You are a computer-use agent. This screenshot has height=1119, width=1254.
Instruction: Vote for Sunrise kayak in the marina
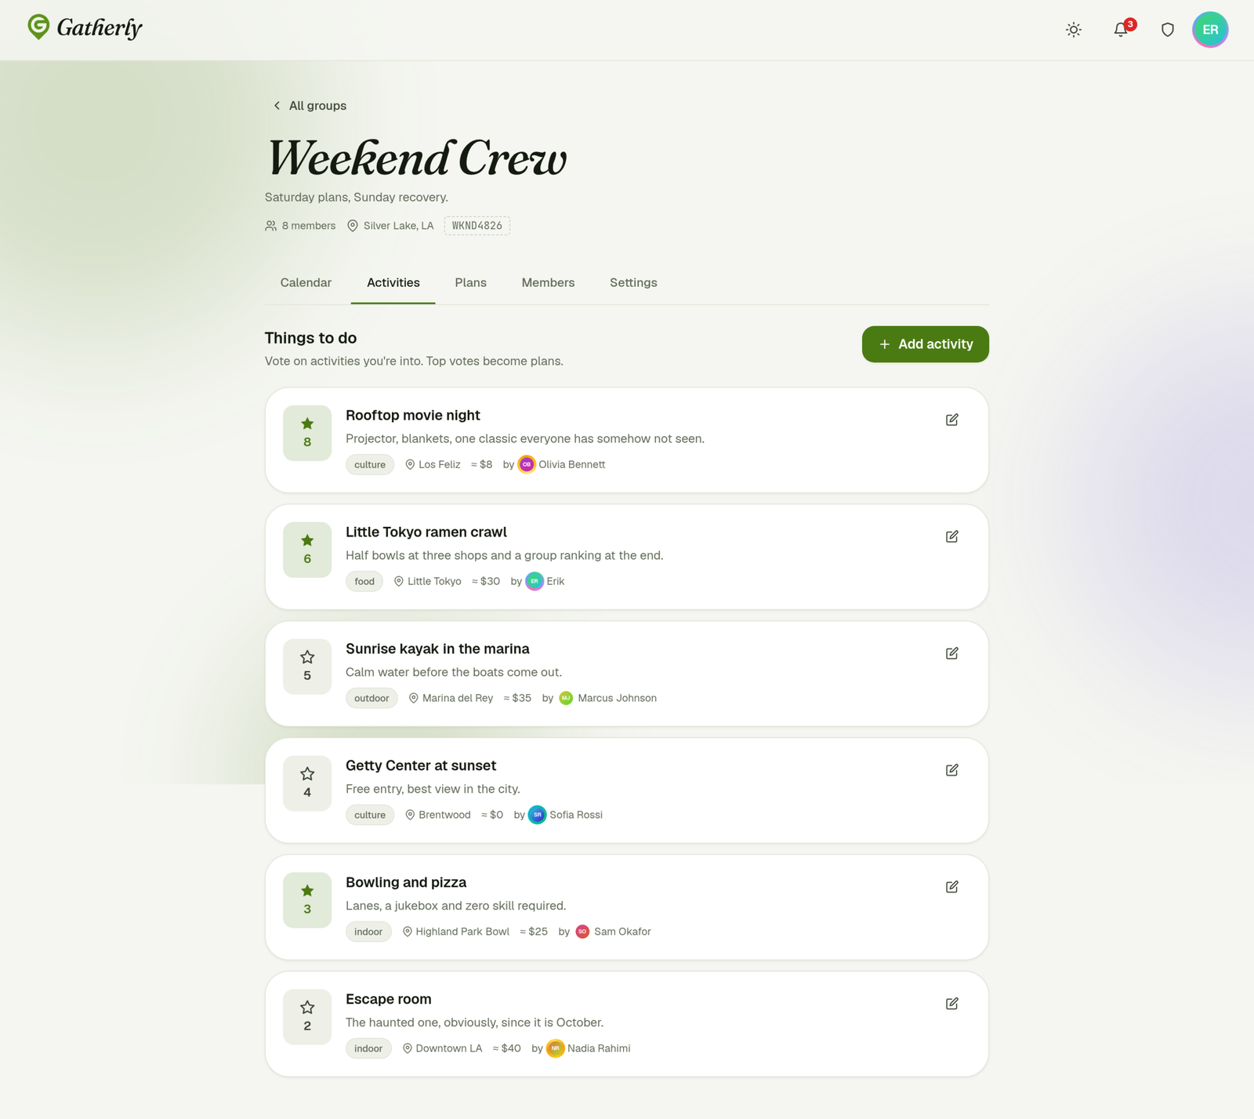click(307, 667)
